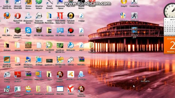Viewport: 175px width, 98px height.
Task: Open the Sound Recorder shortcut
Action: pos(49,2)
